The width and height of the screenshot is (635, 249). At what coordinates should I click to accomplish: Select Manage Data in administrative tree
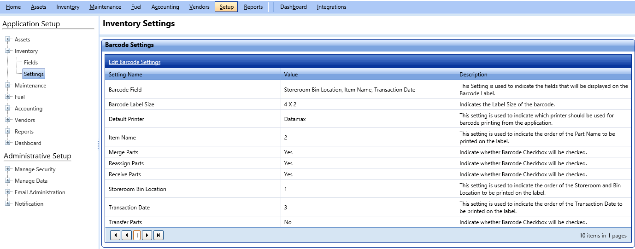pyautogui.click(x=31, y=181)
